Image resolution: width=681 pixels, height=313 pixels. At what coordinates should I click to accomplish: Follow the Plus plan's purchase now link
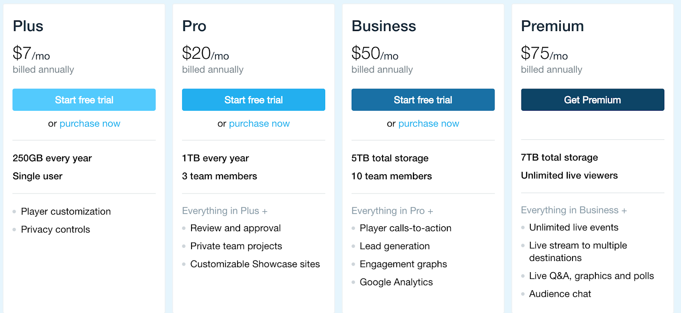tap(90, 123)
